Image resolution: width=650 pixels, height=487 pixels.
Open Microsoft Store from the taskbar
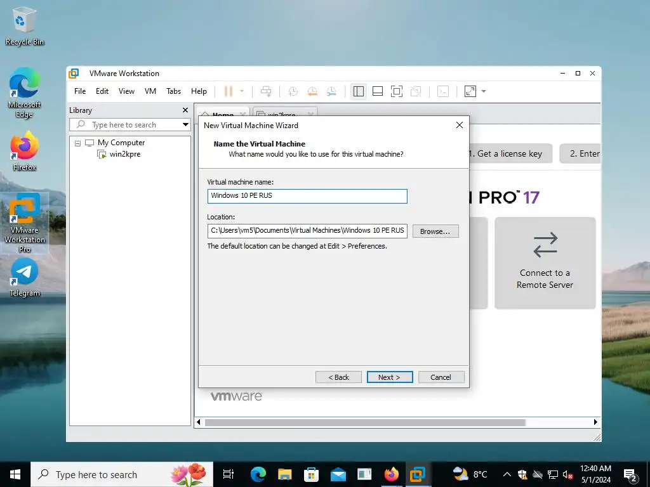311,474
